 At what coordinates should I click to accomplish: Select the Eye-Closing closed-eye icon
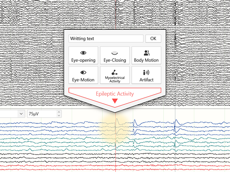[114, 53]
